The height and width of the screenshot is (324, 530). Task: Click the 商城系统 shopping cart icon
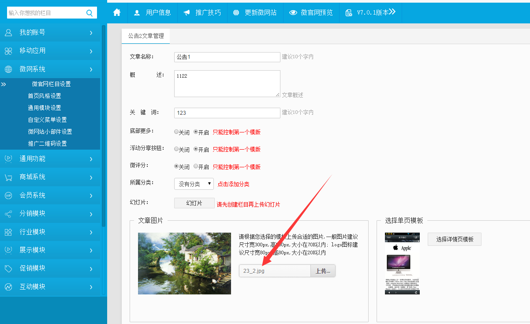click(8, 177)
